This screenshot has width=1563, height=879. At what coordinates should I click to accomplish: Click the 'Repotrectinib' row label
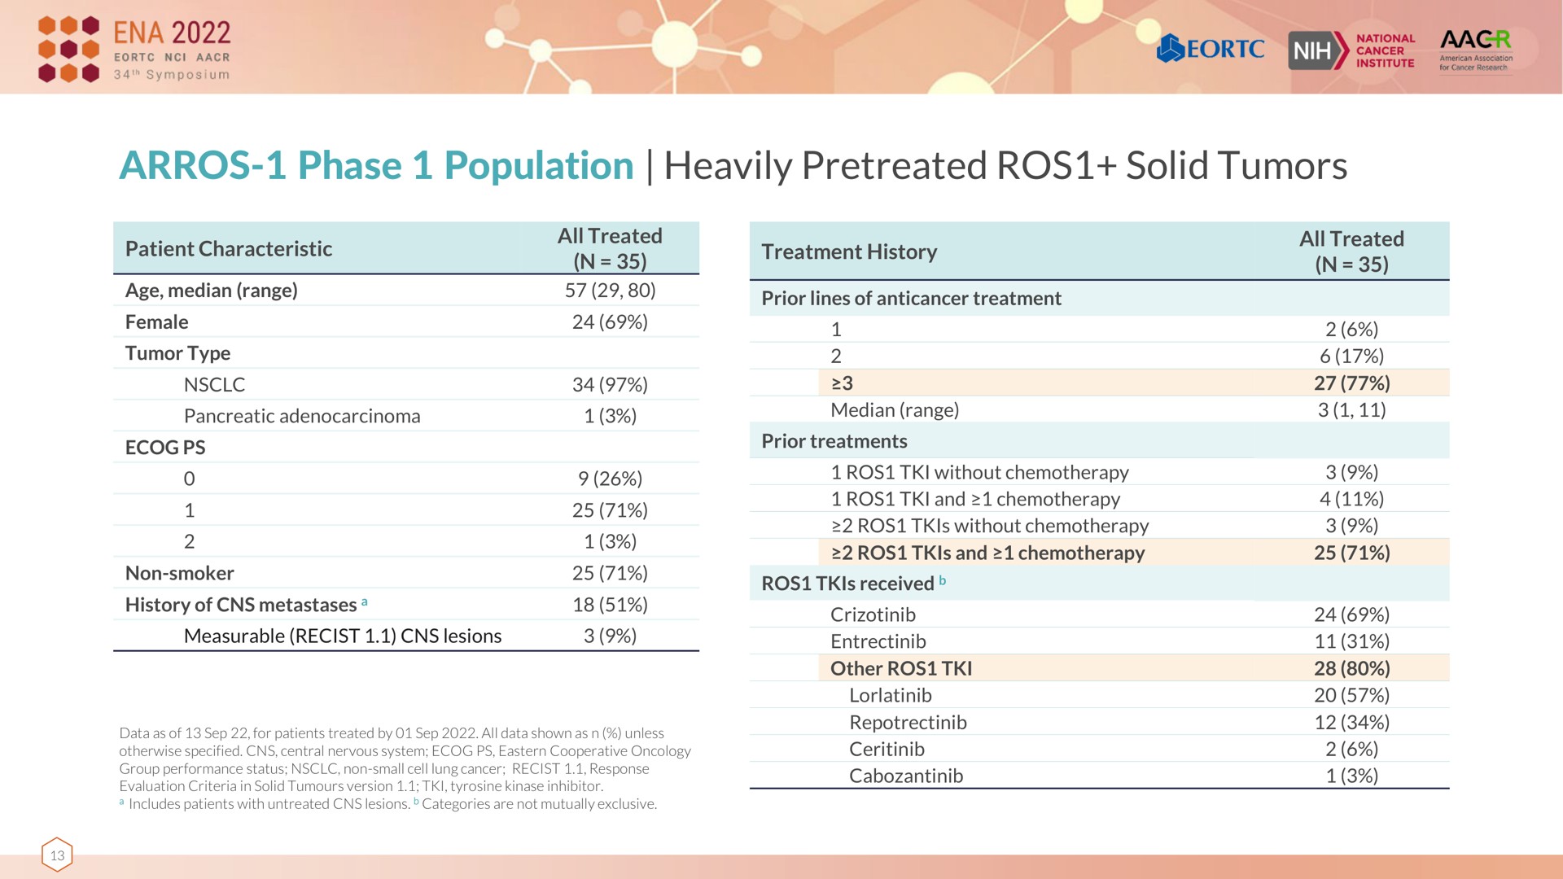coord(908,723)
